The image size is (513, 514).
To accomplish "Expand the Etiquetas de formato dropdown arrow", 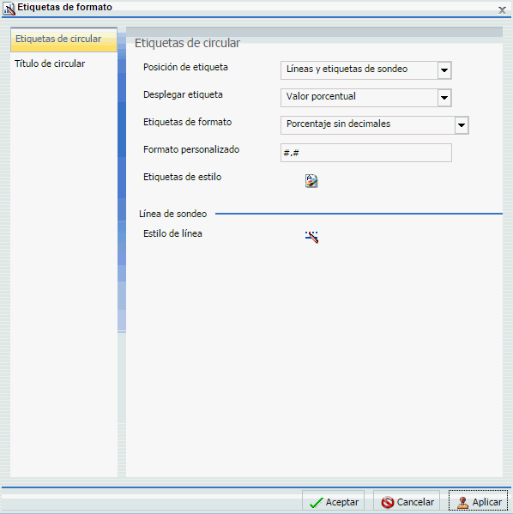I will click(462, 125).
